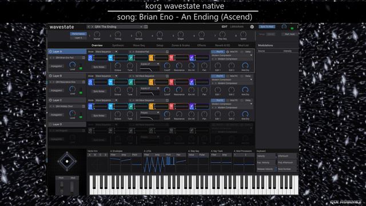The height and width of the screenshot is (206, 366).
Task: Go to previous performance arrow
Action: (x=89, y=27)
